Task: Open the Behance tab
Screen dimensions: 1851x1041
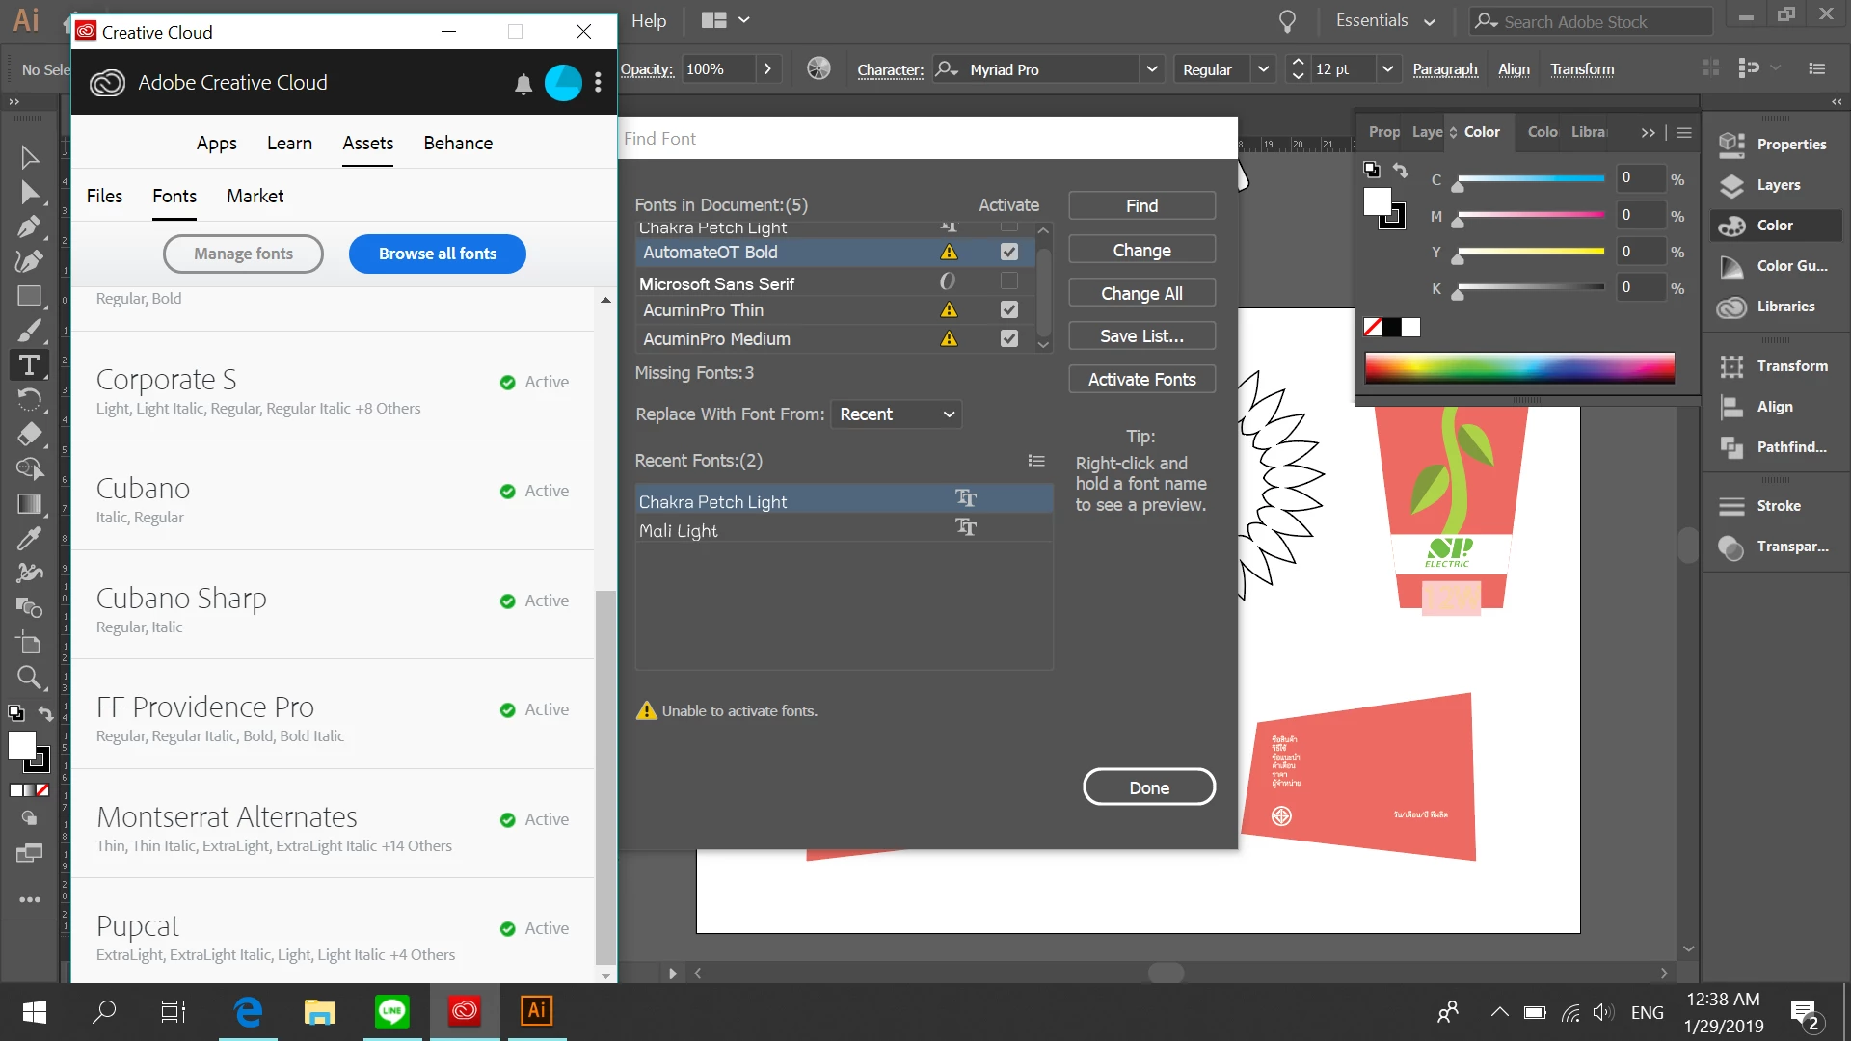Action: 458,143
